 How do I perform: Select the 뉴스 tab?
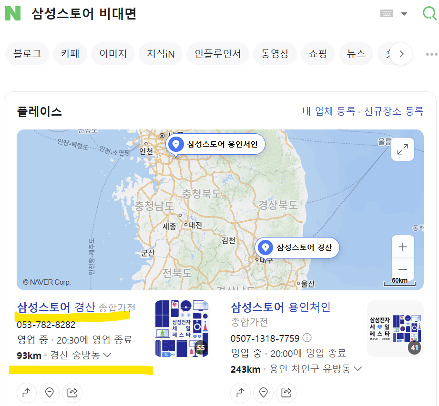point(356,54)
